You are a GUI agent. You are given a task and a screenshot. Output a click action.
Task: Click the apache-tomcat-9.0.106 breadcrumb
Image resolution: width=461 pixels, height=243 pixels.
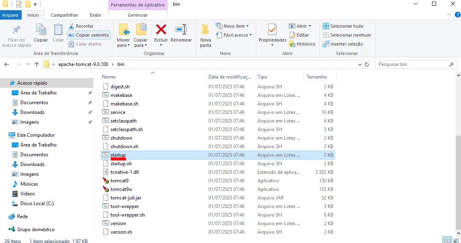click(83, 64)
